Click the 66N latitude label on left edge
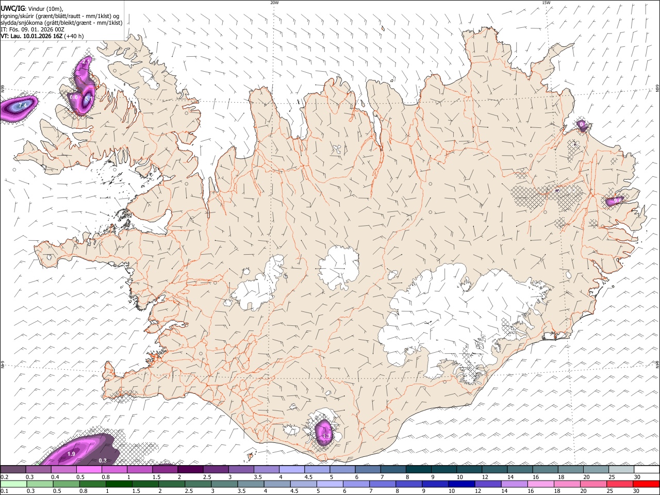660x495 pixels. (3, 89)
